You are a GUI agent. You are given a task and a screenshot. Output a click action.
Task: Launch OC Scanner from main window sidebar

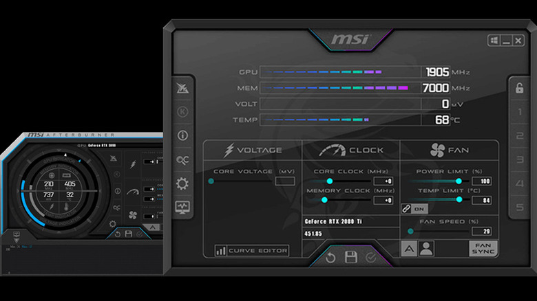[182, 159]
